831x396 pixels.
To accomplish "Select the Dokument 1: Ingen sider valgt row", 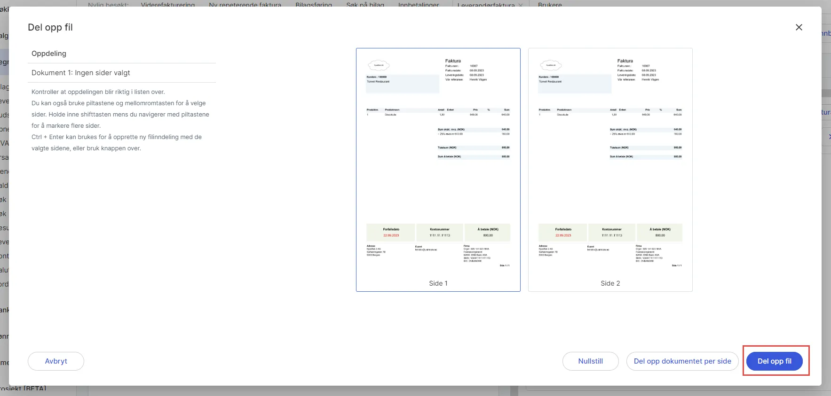I will point(122,73).
